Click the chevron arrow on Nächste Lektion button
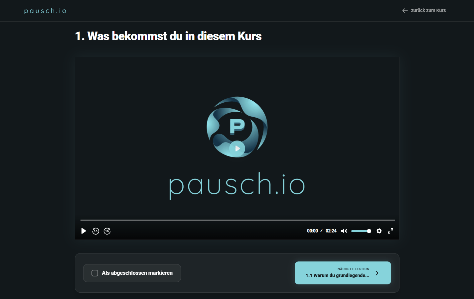The image size is (474, 299). [377, 273]
